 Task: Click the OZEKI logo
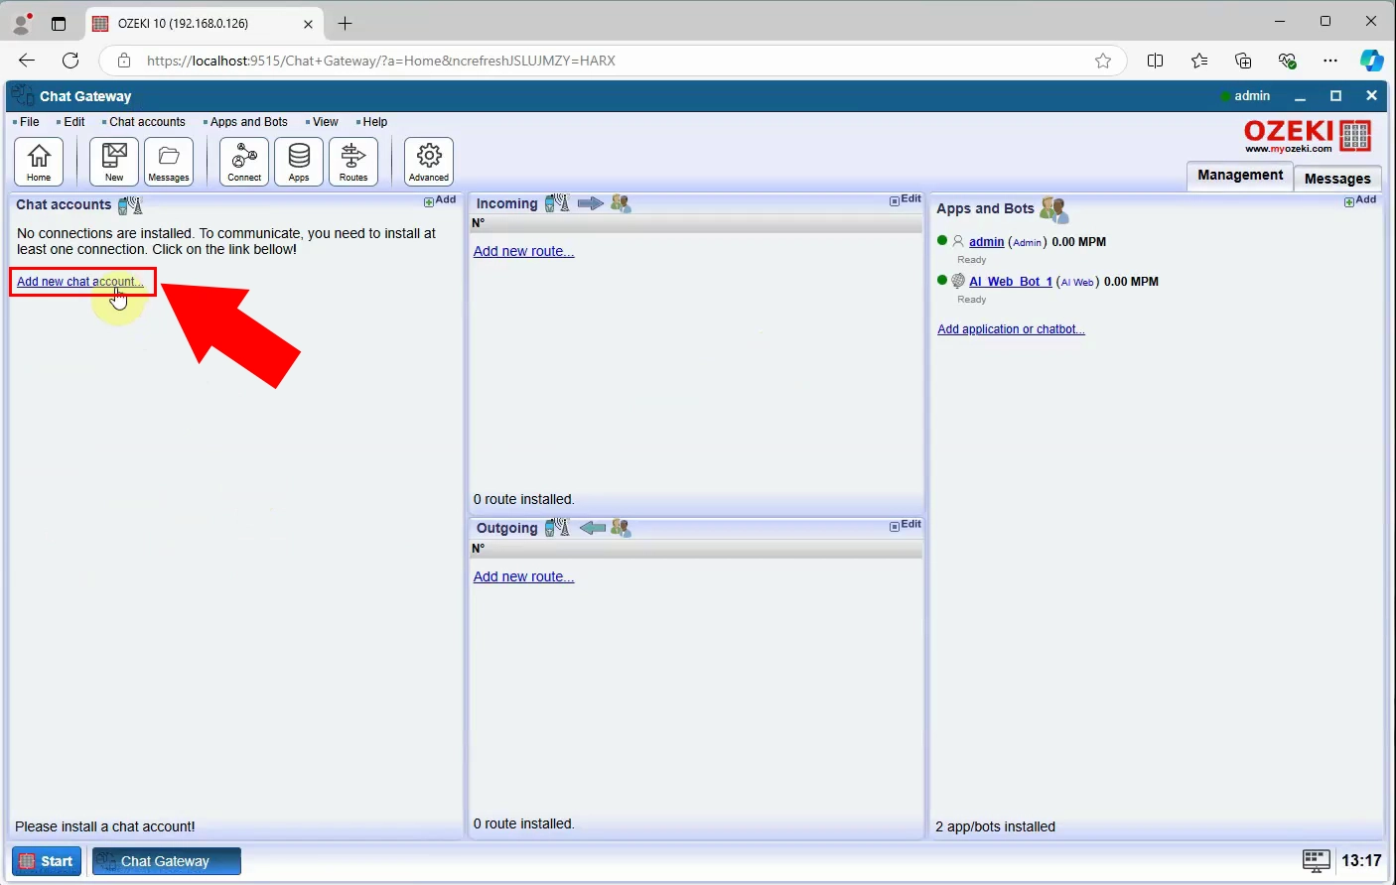tap(1308, 136)
